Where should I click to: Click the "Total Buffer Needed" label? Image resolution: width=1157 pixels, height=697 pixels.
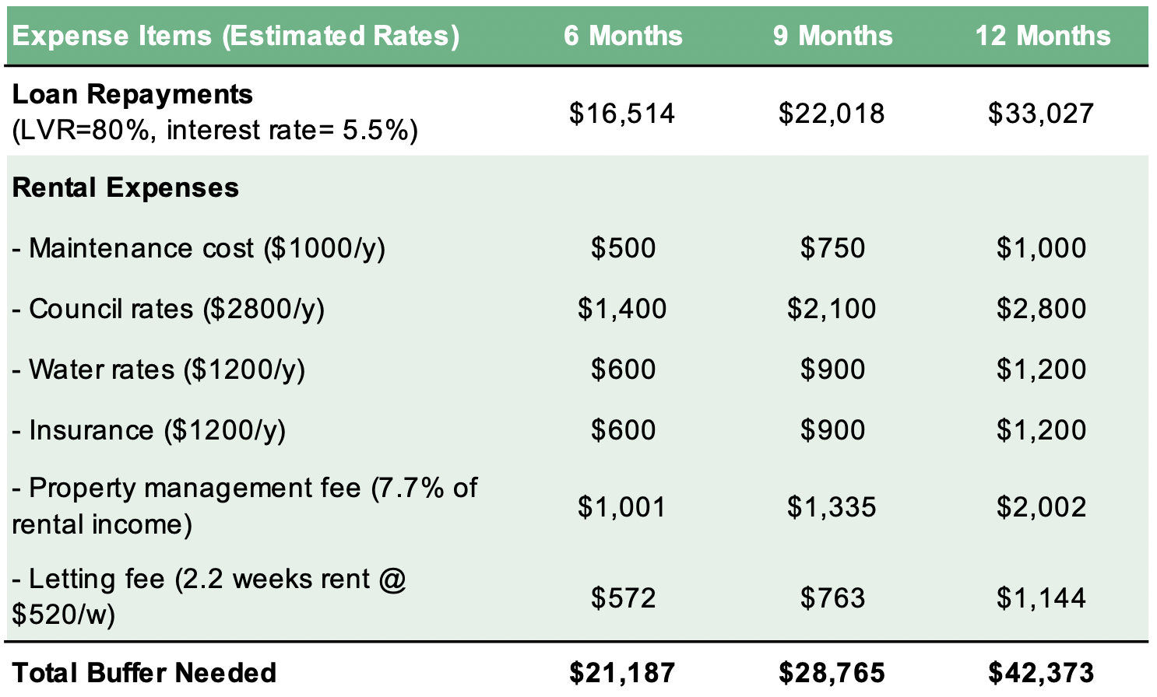coord(144,673)
